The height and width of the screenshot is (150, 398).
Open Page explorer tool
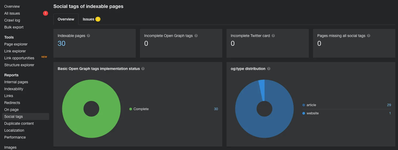16,44
